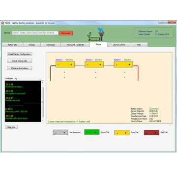Click Read Battery Configuration button
Screen dimensions: 177x177
tap(20, 54)
